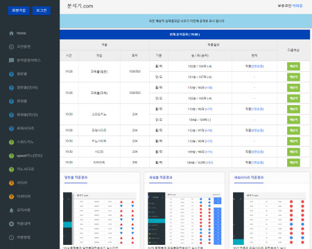
Task: Click the Home house icon in sidebar
Action: click(11, 33)
